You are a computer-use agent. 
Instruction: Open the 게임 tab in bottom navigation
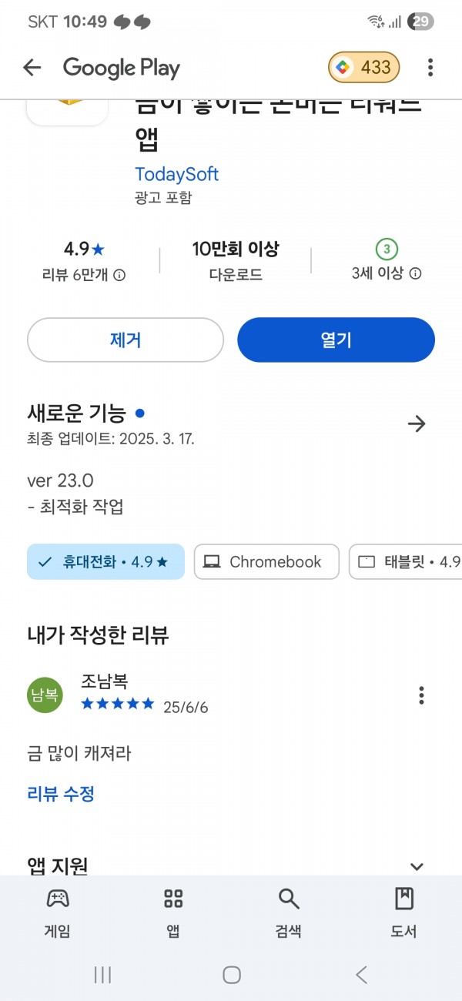point(58,912)
